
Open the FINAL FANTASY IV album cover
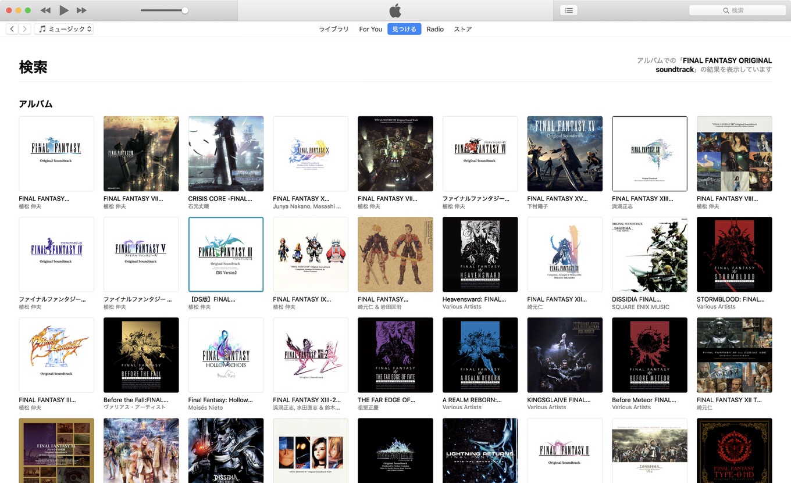(x=56, y=255)
